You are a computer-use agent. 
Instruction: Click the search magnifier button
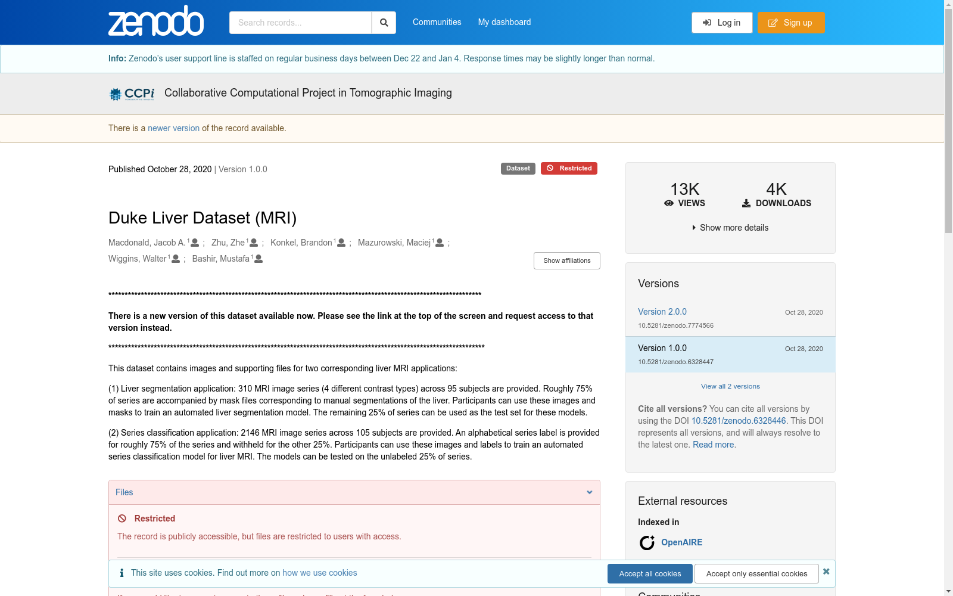tap(384, 23)
